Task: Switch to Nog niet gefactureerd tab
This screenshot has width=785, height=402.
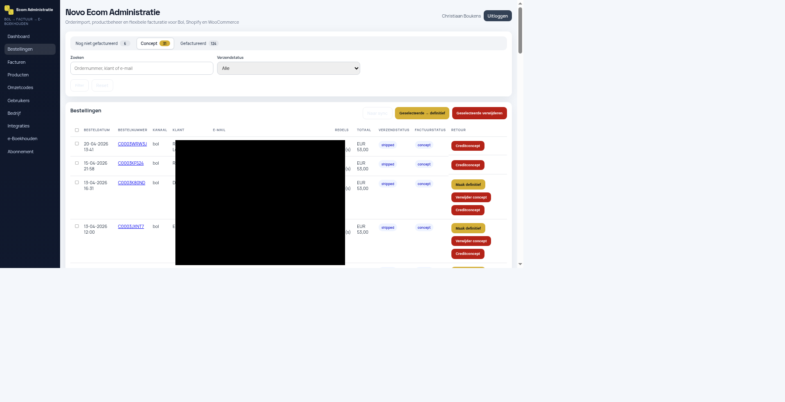Action: pyautogui.click(x=103, y=43)
